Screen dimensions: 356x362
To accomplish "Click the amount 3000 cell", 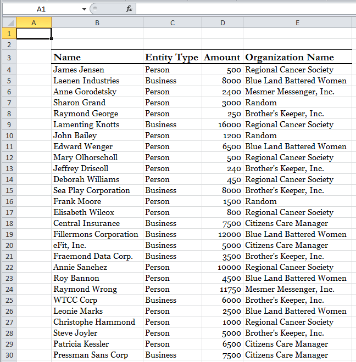I will tap(222, 103).
